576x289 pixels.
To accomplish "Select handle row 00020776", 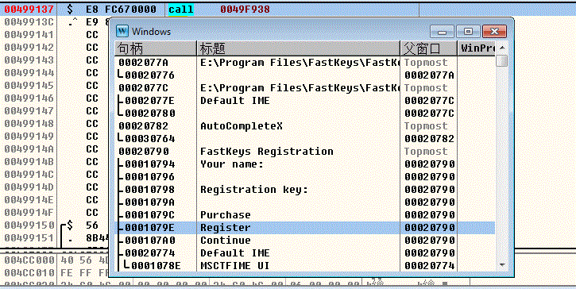I will [305, 75].
